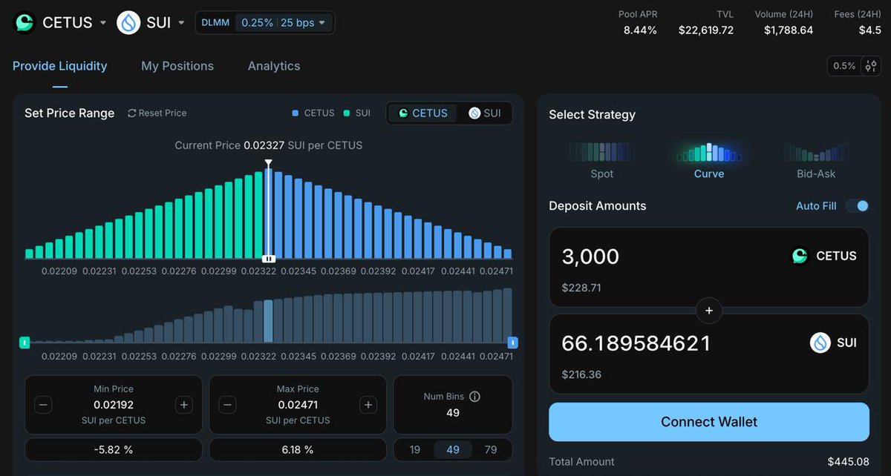Click the 6.18 % max price percentage box
Image resolution: width=891 pixels, height=476 pixels.
[x=298, y=449]
